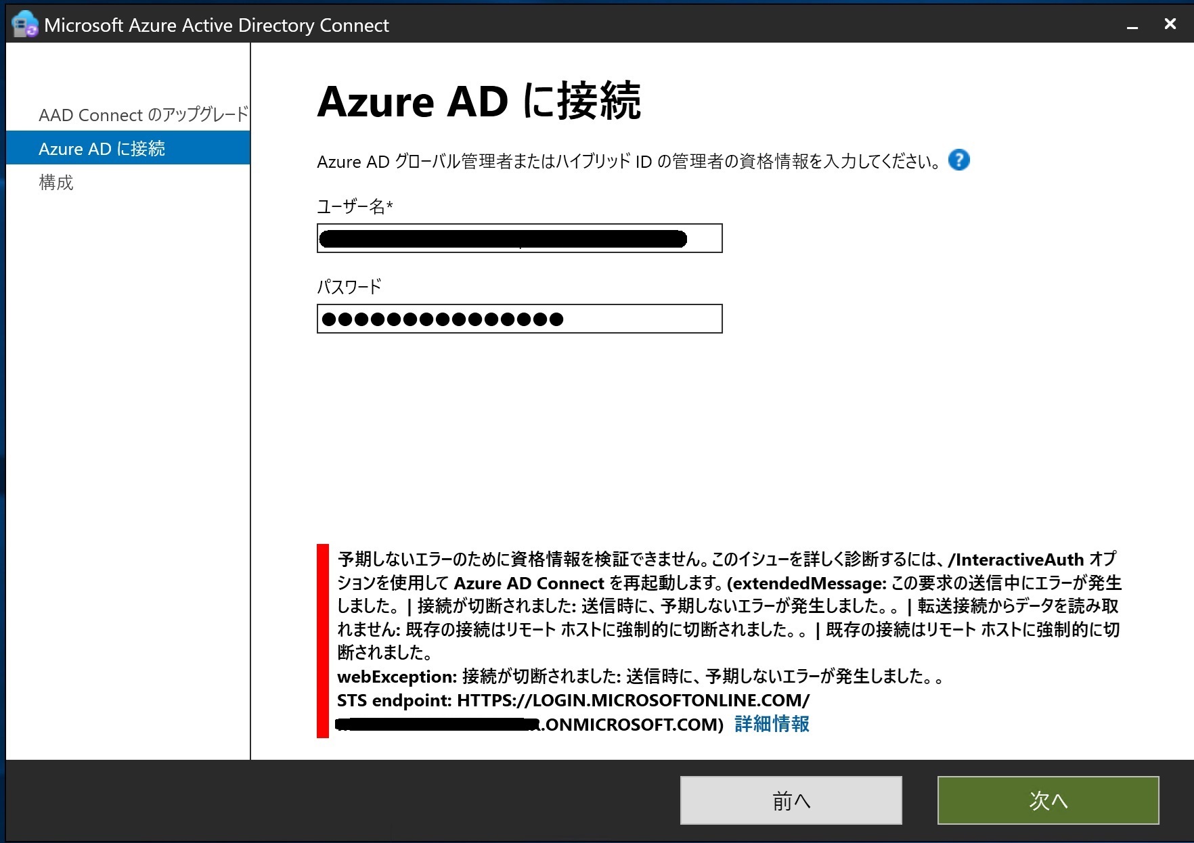Screen dimensions: 1194x843
Task: Click the blue help question mark icon
Action: pos(958,160)
